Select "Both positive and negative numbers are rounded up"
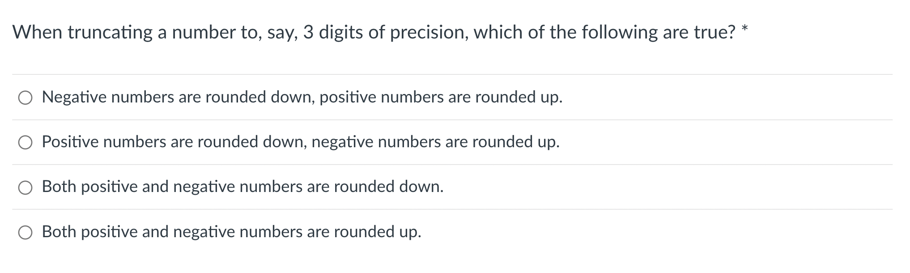 coord(26,232)
